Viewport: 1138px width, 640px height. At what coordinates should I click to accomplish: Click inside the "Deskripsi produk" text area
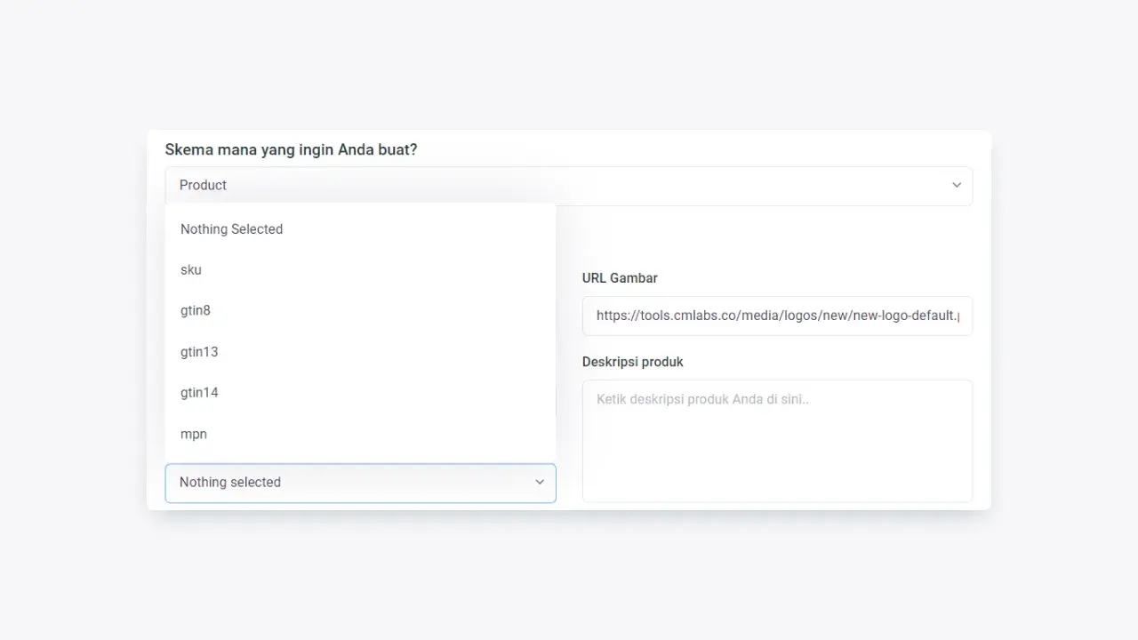(x=777, y=440)
